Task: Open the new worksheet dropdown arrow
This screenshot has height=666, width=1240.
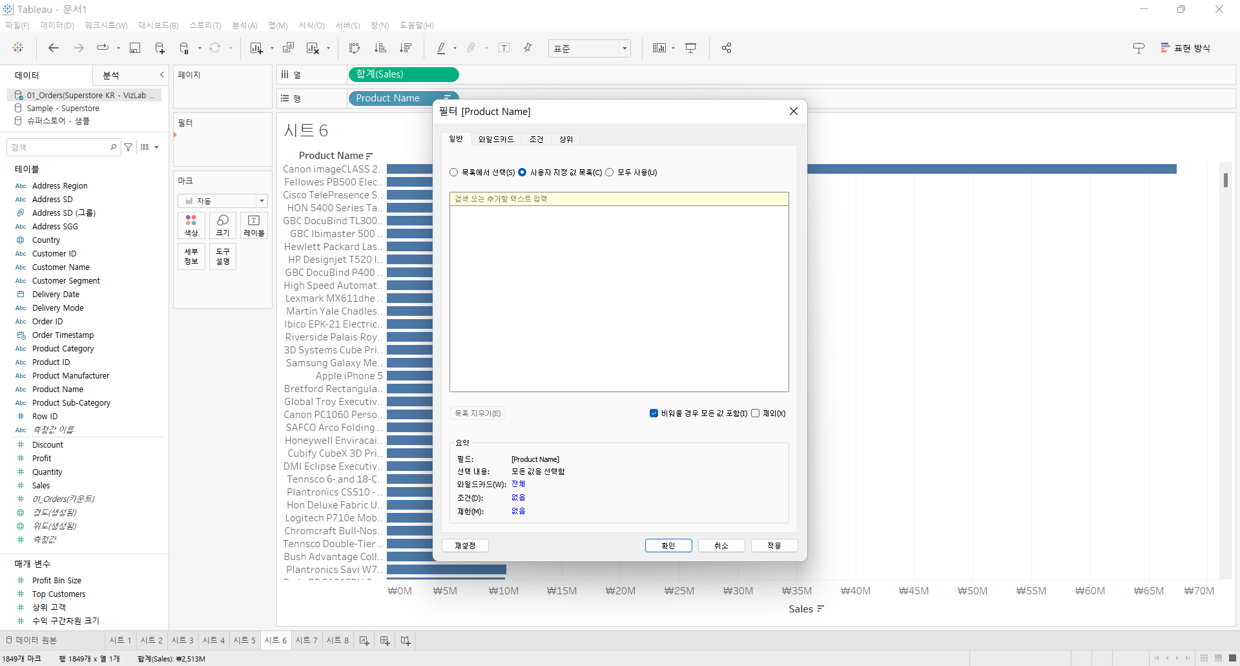Action: coord(272,48)
